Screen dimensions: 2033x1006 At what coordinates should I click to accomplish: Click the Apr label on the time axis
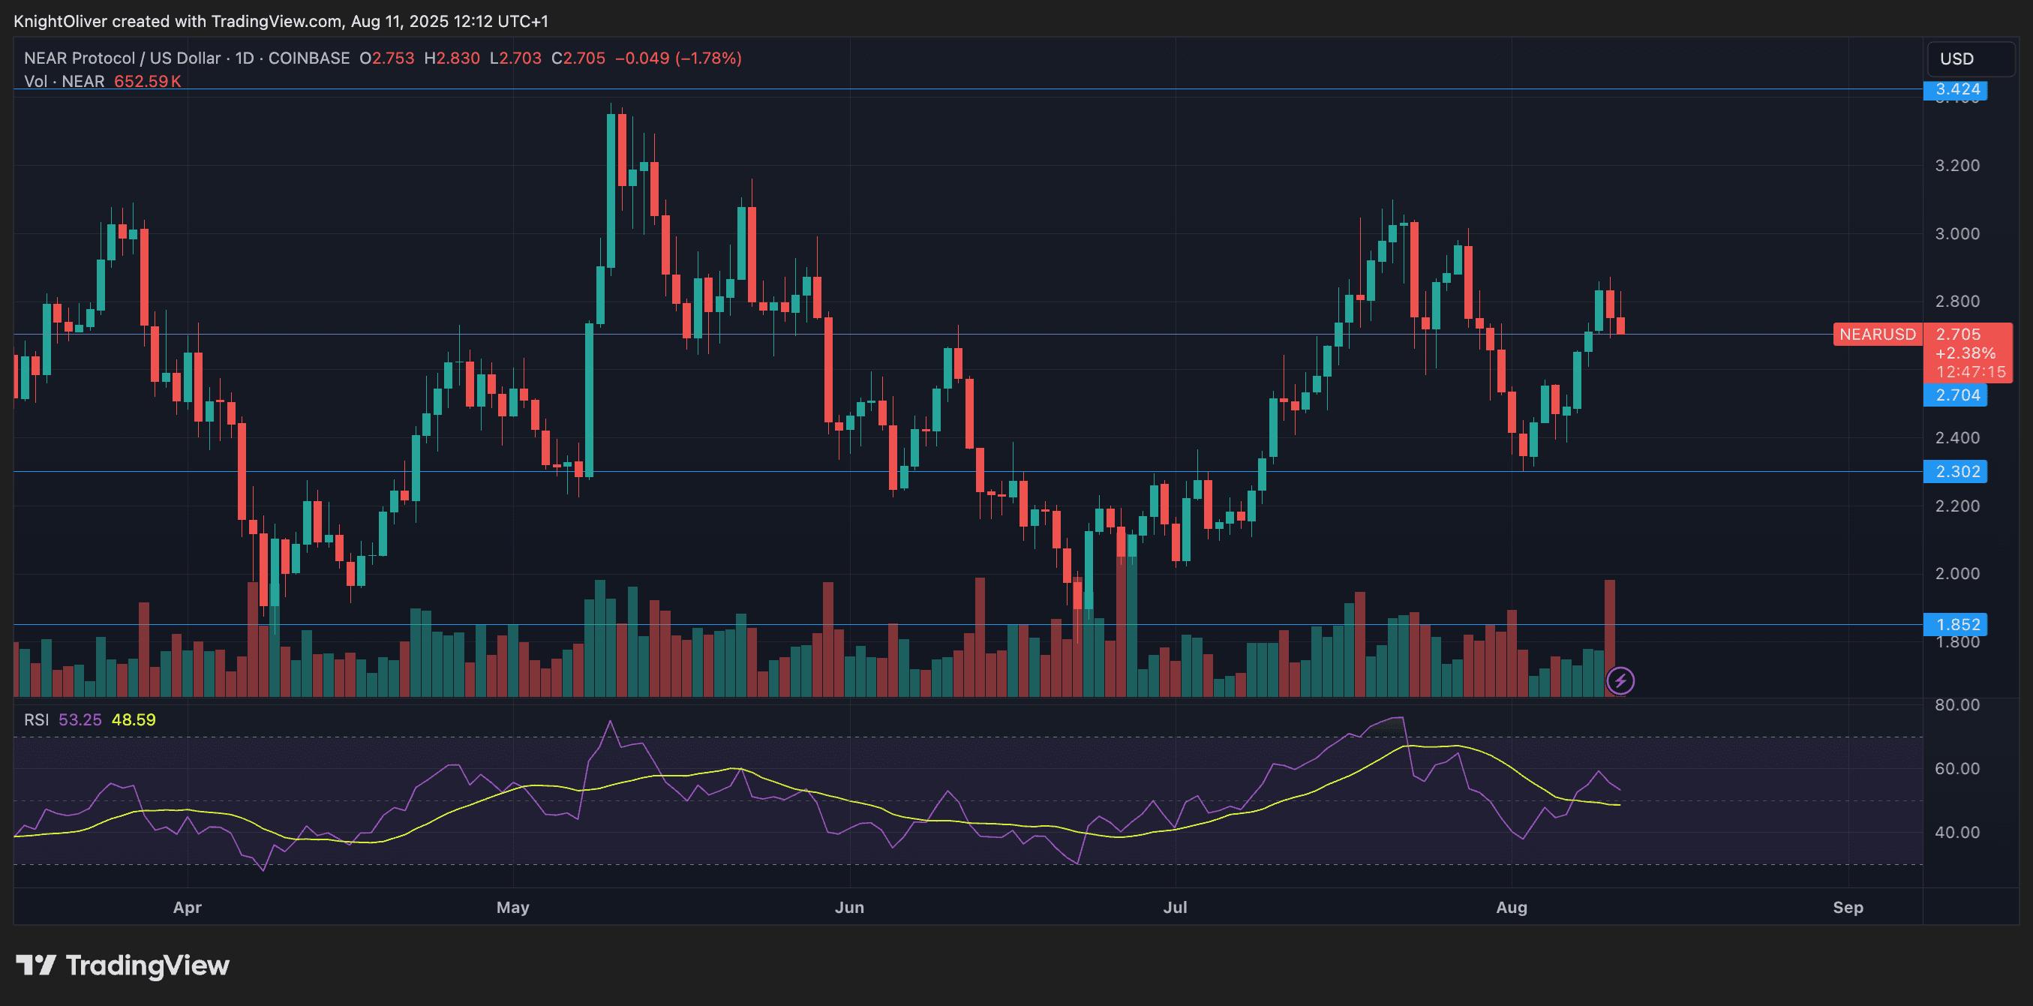[x=187, y=908]
